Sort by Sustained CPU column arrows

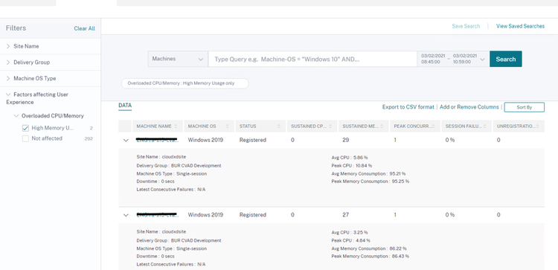[330, 126]
